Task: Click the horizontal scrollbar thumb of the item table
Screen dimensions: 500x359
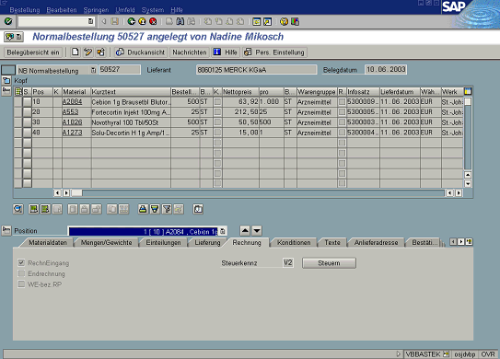Action: pyautogui.click(x=76, y=193)
